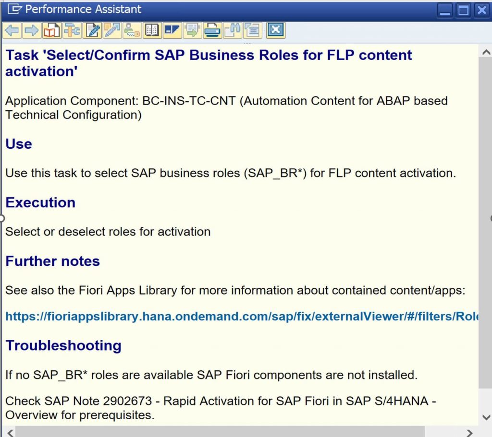Screen dimensions: 492x437
Task: Click the task title 'Select/Confirm SAP Business Roles' heading
Action: click(x=209, y=63)
